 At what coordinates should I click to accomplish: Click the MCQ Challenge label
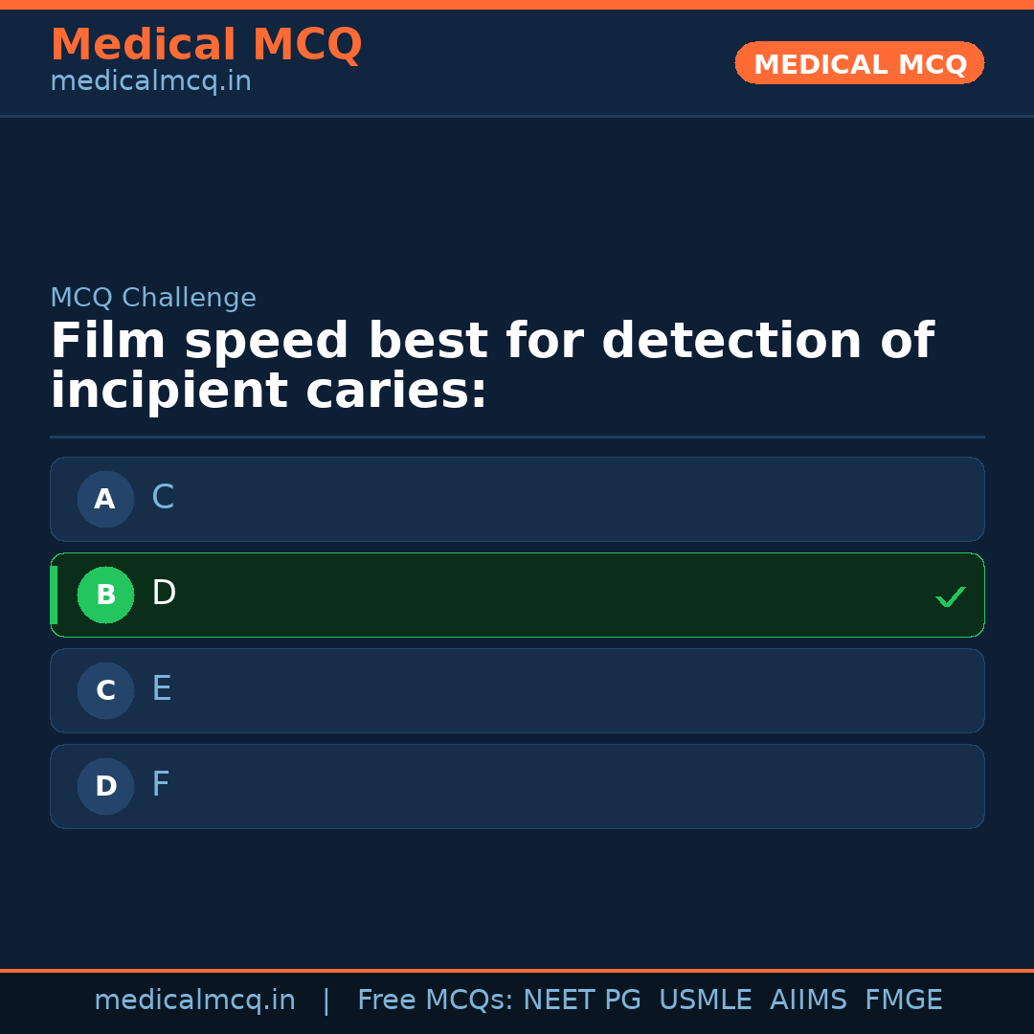pos(153,298)
